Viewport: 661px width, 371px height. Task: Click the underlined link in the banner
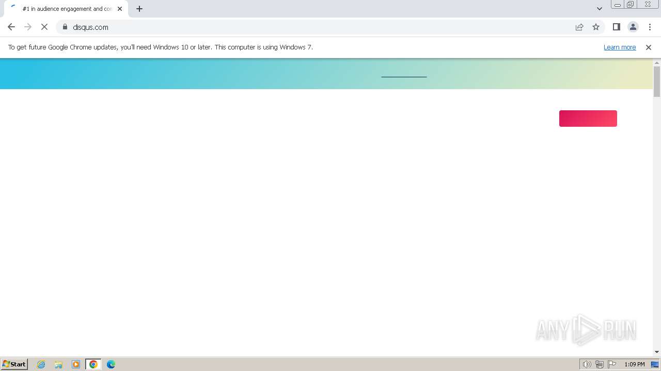coord(404,76)
